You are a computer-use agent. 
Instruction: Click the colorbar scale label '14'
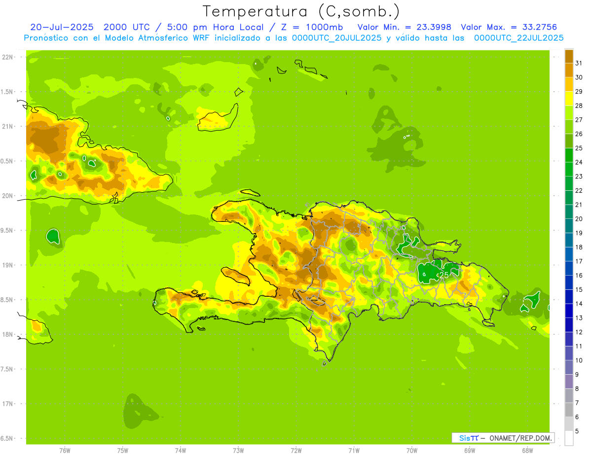[579, 304]
